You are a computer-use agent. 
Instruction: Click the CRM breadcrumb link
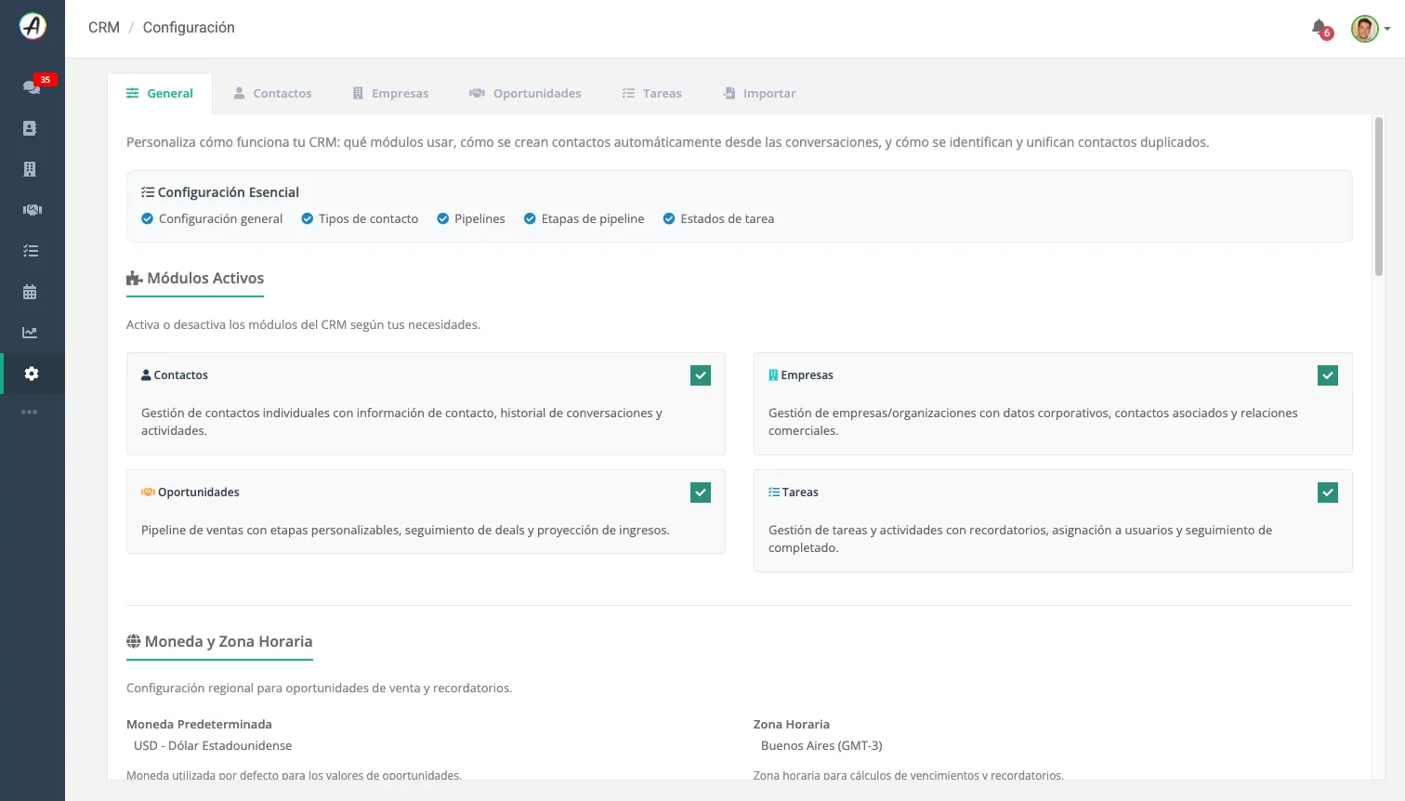[x=104, y=28]
